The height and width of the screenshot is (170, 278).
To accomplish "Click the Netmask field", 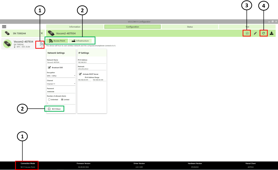I will click(92, 69).
